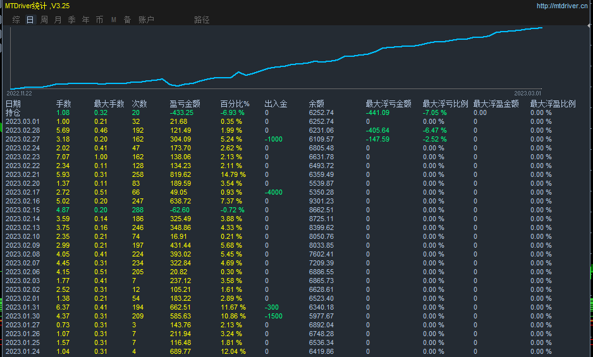Open the 年 yearly statistics tab
Screen dimensions: 593x357
point(85,20)
